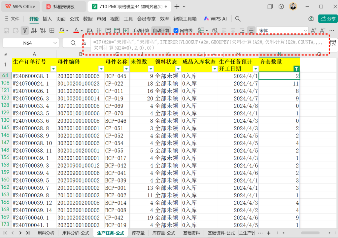Viewport: 338px width, 238px height.
Task: Switch to the 库存量 sheet tab
Action: point(138,233)
